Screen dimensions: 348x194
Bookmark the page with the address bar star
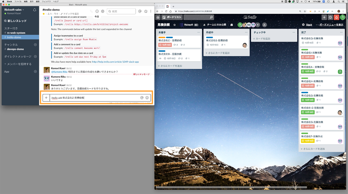[305, 11]
